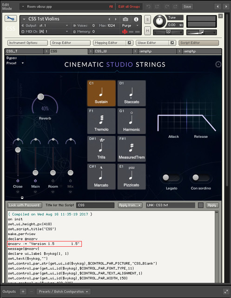Switch to the CSS_W script tab

pyautogui.click(x=113, y=51)
